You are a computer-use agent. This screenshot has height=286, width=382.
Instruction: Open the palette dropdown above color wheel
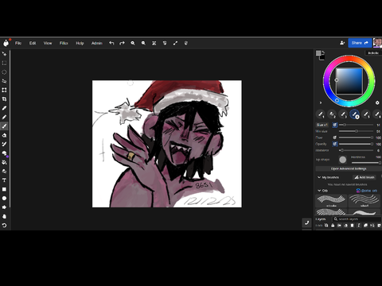coord(373,53)
